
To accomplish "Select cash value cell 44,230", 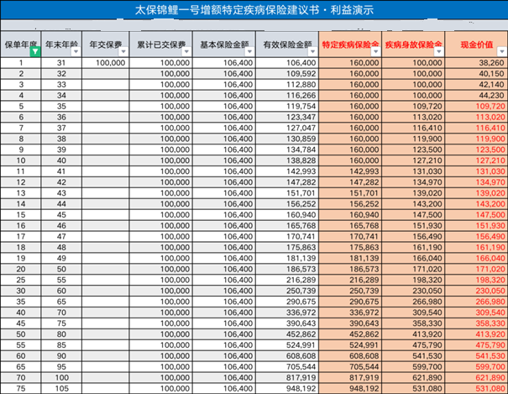I will pos(477,95).
